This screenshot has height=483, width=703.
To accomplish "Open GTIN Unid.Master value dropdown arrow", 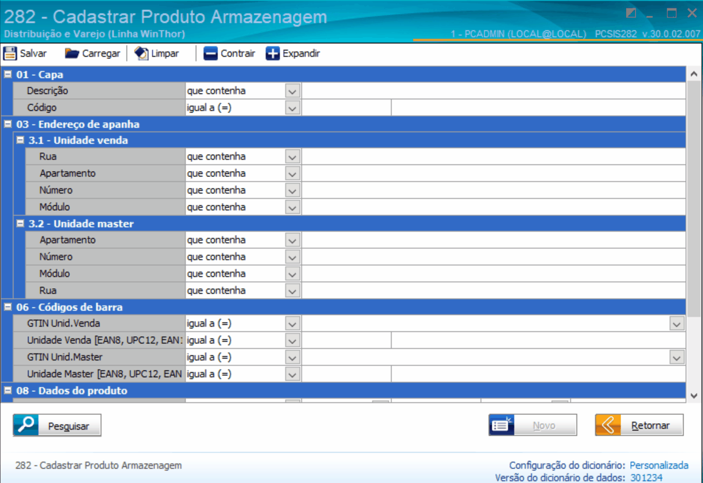I will [x=676, y=358].
